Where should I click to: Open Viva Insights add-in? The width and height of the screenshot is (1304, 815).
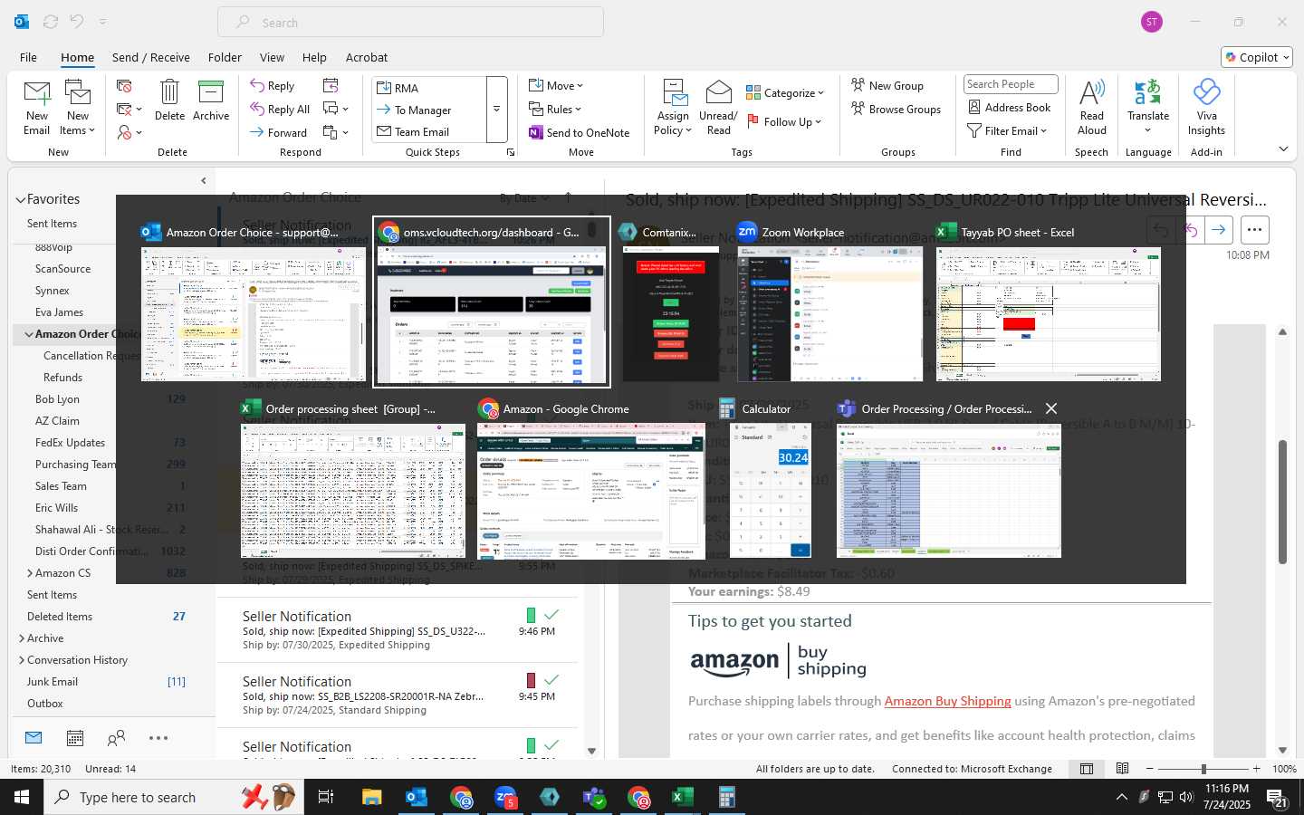[1206, 107]
